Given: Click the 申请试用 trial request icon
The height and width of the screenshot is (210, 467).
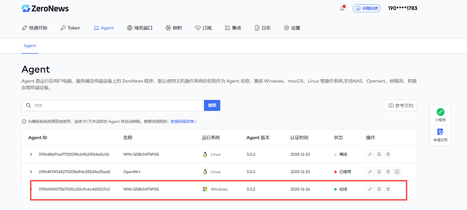Looking at the screenshot, I should 440,132.
